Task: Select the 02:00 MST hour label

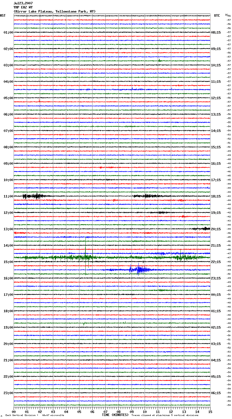Action: tap(8, 49)
